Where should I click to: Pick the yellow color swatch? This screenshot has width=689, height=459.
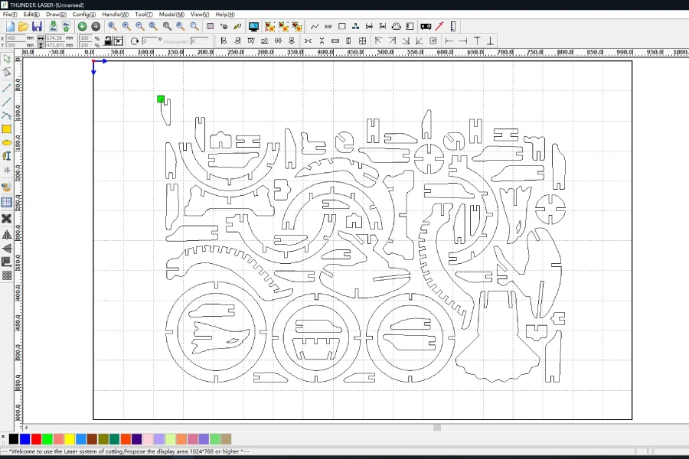(x=70, y=439)
